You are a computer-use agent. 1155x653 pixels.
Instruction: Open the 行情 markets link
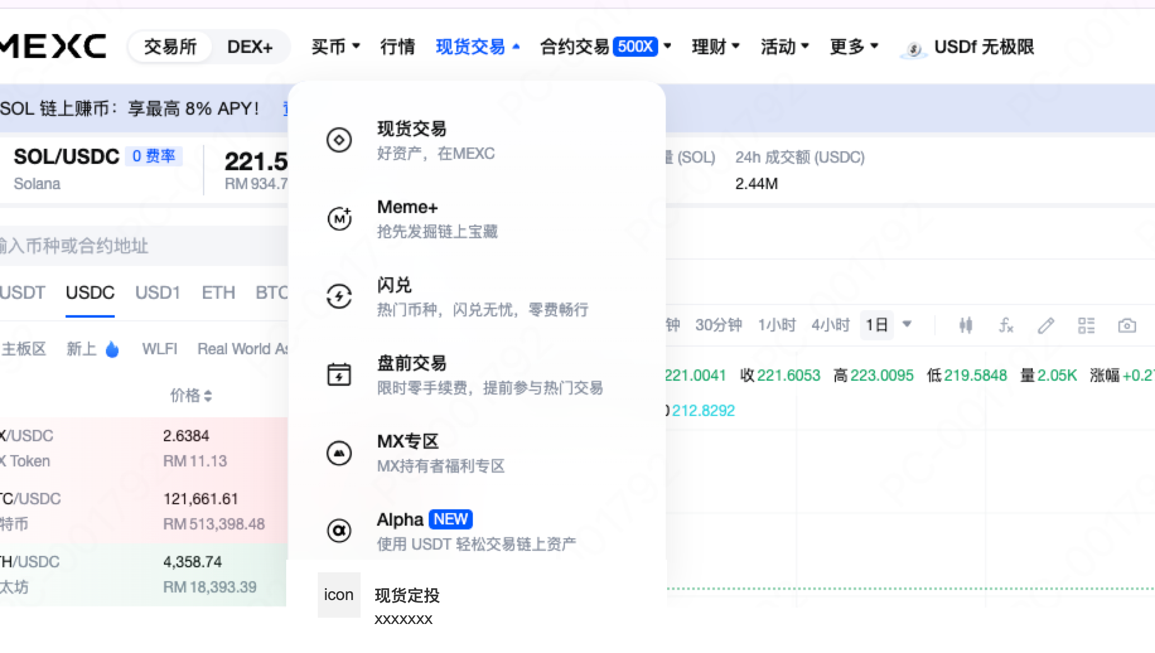(x=398, y=47)
